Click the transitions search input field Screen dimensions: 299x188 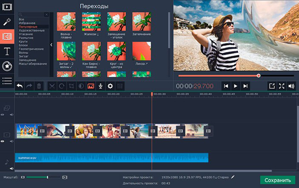pyautogui.click(x=31, y=15)
